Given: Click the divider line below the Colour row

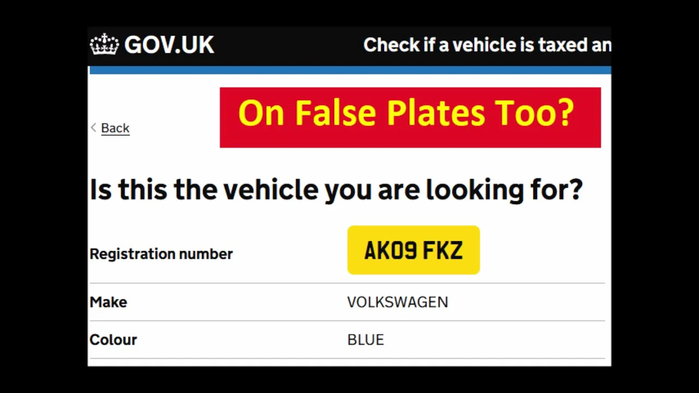Looking at the screenshot, I should [x=347, y=359].
